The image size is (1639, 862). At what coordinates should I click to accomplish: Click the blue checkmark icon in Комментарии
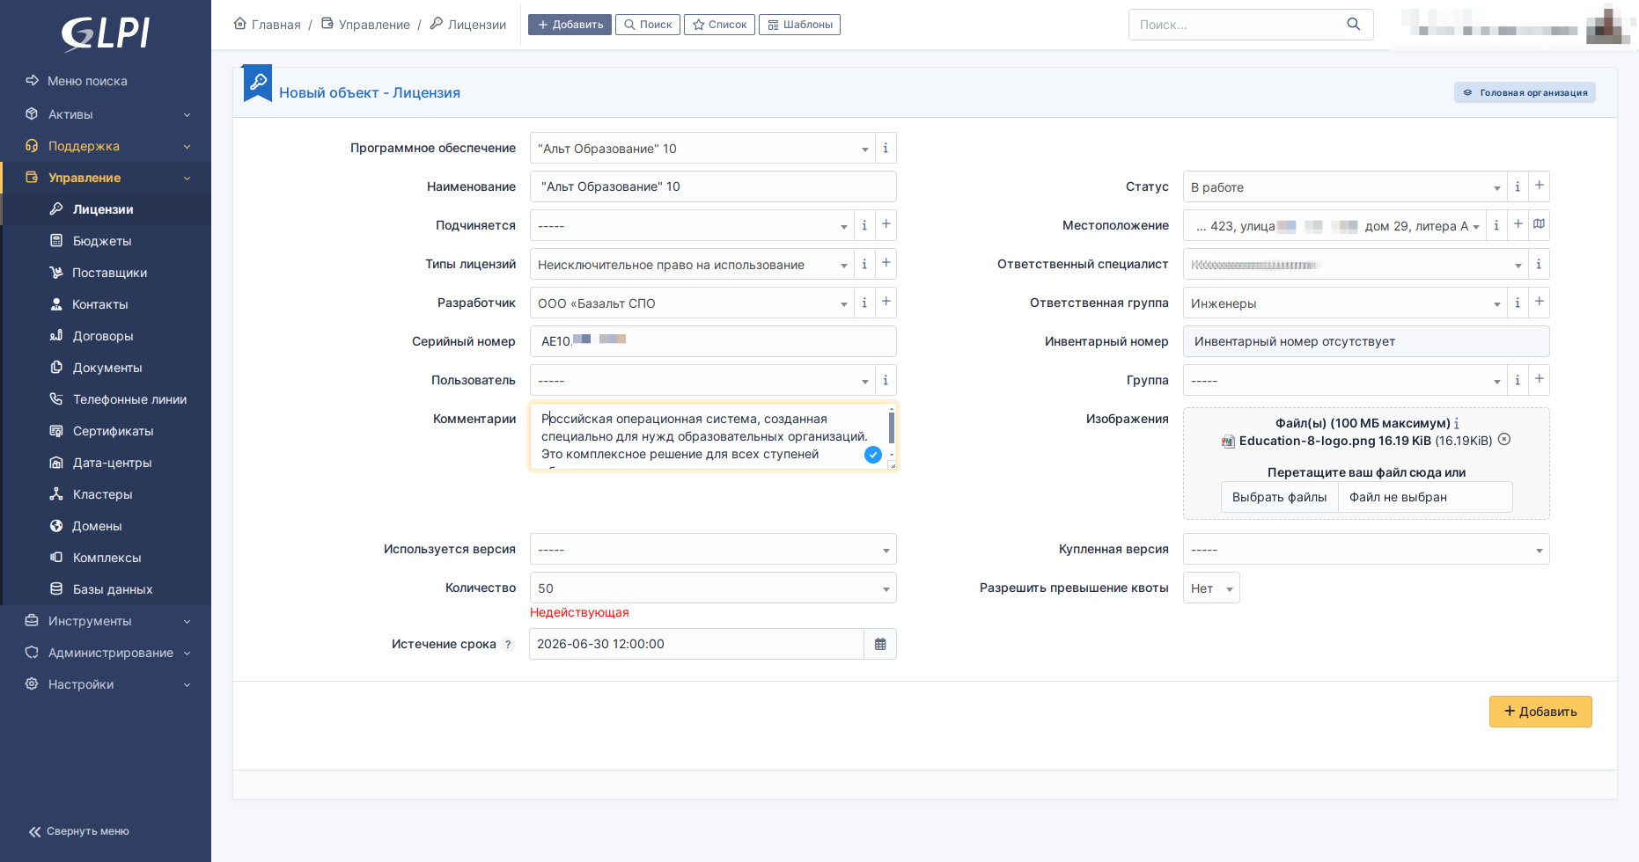[873, 455]
